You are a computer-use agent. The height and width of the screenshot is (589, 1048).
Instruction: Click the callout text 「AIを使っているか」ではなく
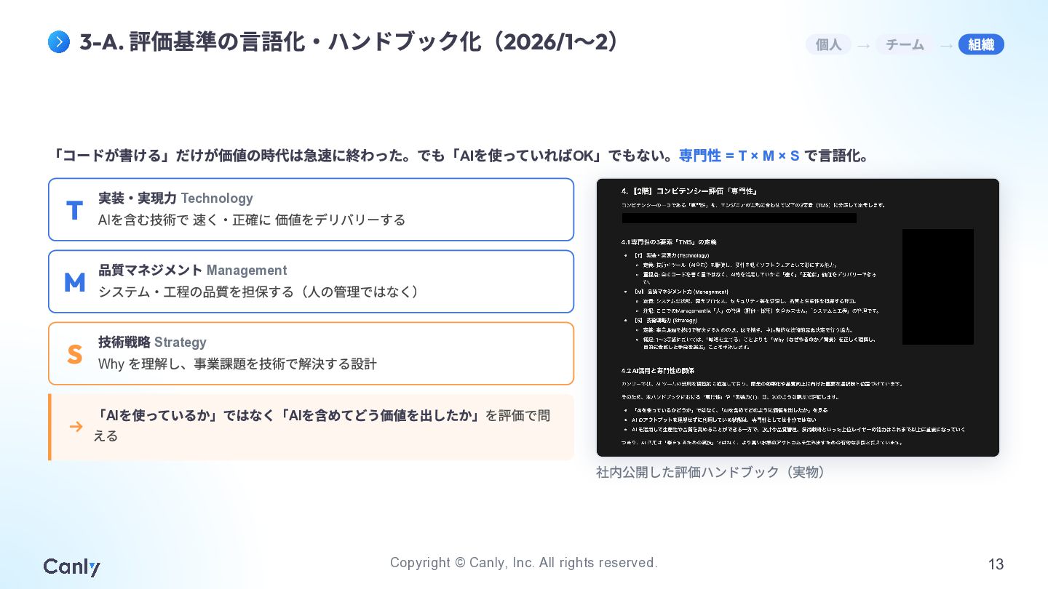tap(321, 425)
